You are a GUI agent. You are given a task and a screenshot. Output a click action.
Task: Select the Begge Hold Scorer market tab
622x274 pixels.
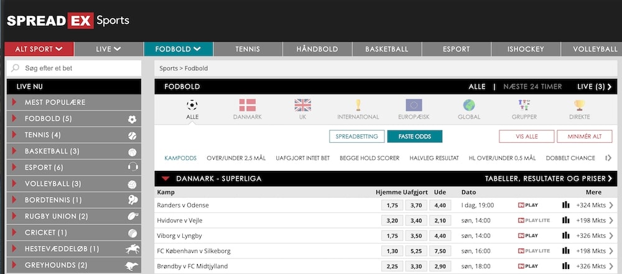pos(369,158)
